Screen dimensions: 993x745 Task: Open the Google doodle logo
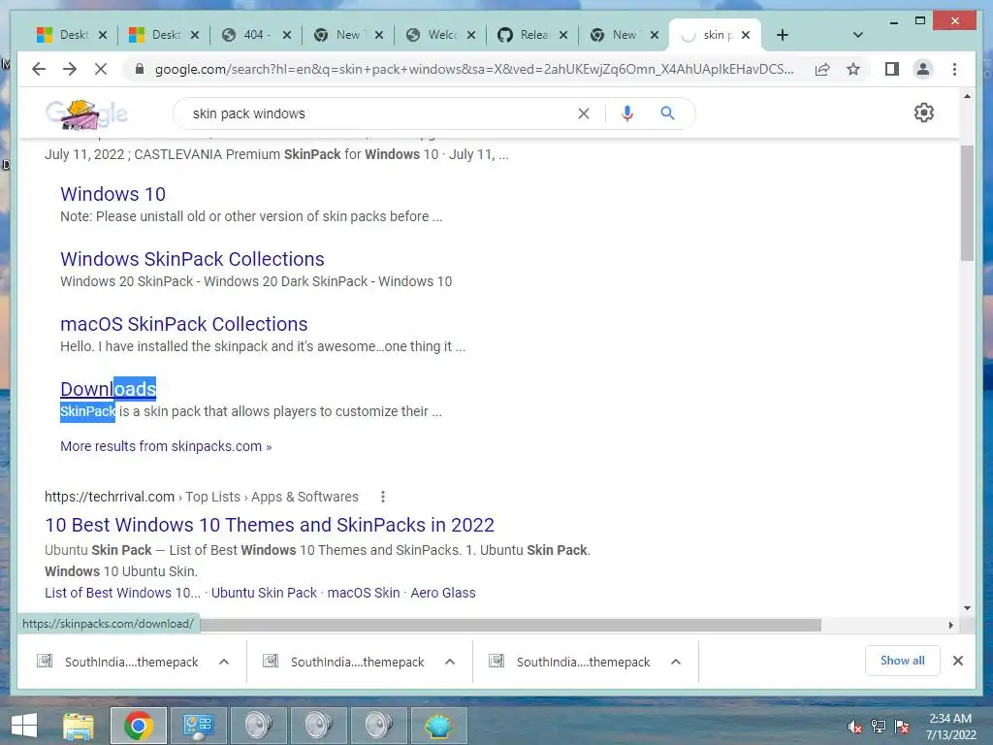tap(86, 114)
